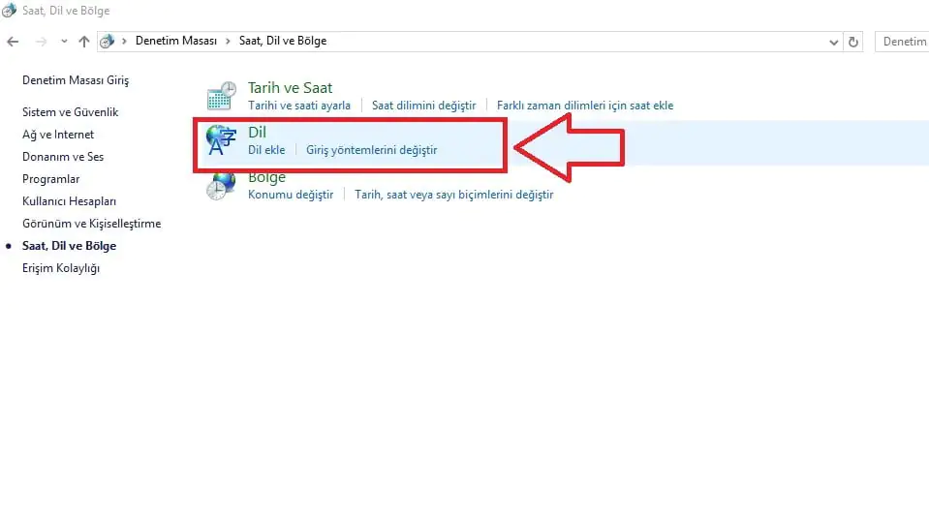Screen dimensions: 929x516
Task: Click the Dil language globe icon
Action: coord(221,140)
